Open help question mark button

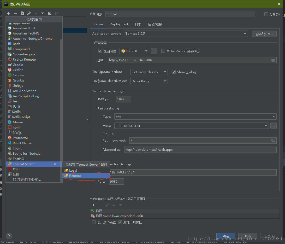click(x=9, y=236)
